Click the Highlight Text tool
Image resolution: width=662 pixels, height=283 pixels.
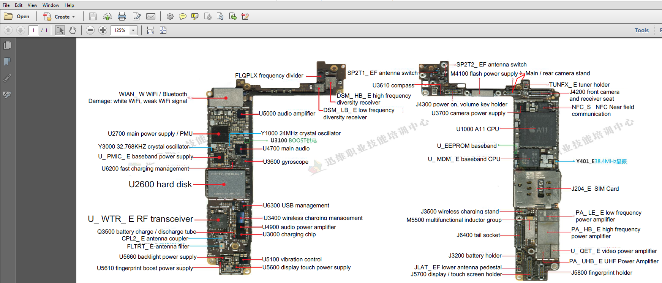click(195, 16)
